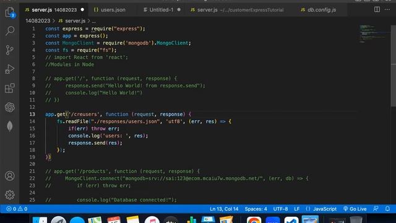Click the commented '/products' route line
Viewport: 396px width, 223px height.
pyautogui.click(x=123, y=171)
